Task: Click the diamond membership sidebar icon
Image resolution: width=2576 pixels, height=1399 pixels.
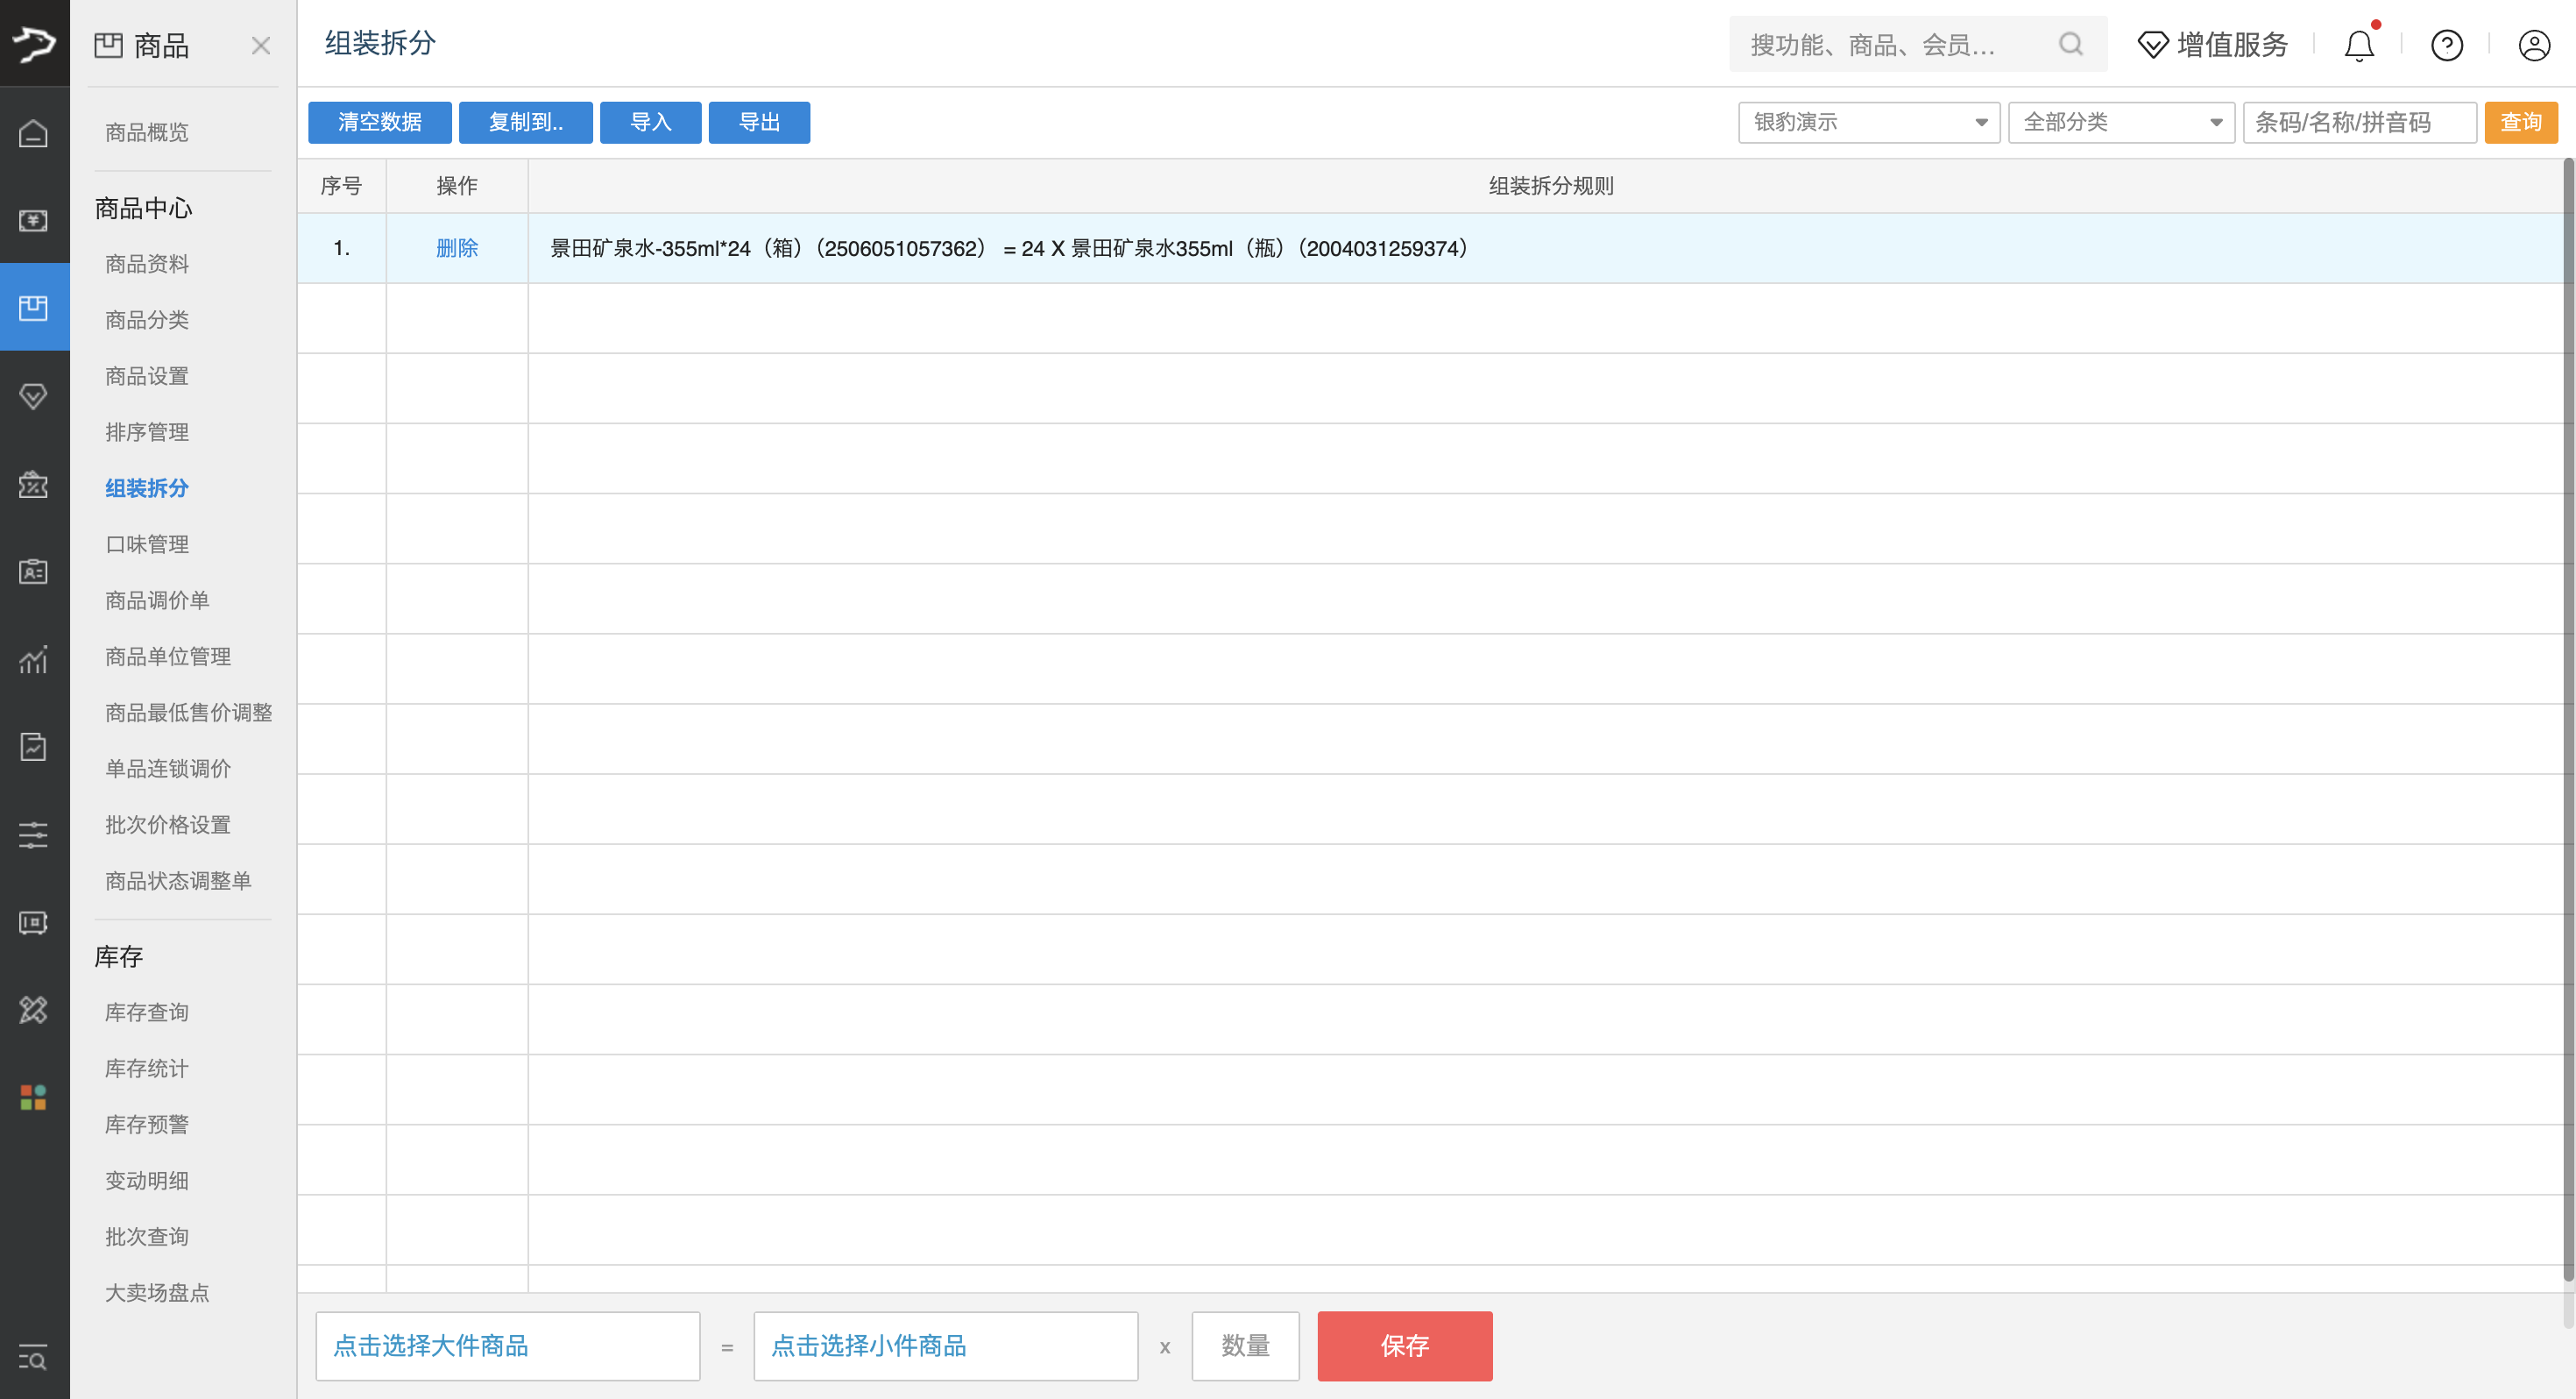Action: [x=34, y=396]
